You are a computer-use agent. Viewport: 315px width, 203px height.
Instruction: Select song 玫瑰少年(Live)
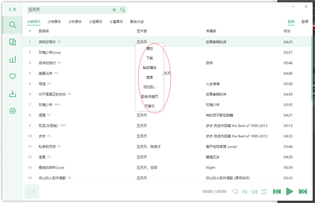(50, 52)
